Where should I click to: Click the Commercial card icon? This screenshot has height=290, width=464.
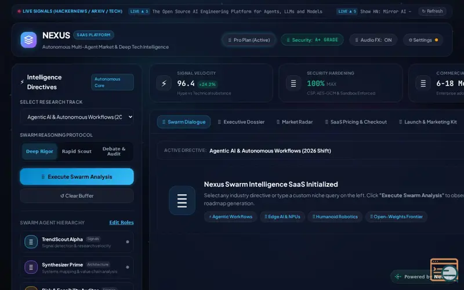(423, 84)
